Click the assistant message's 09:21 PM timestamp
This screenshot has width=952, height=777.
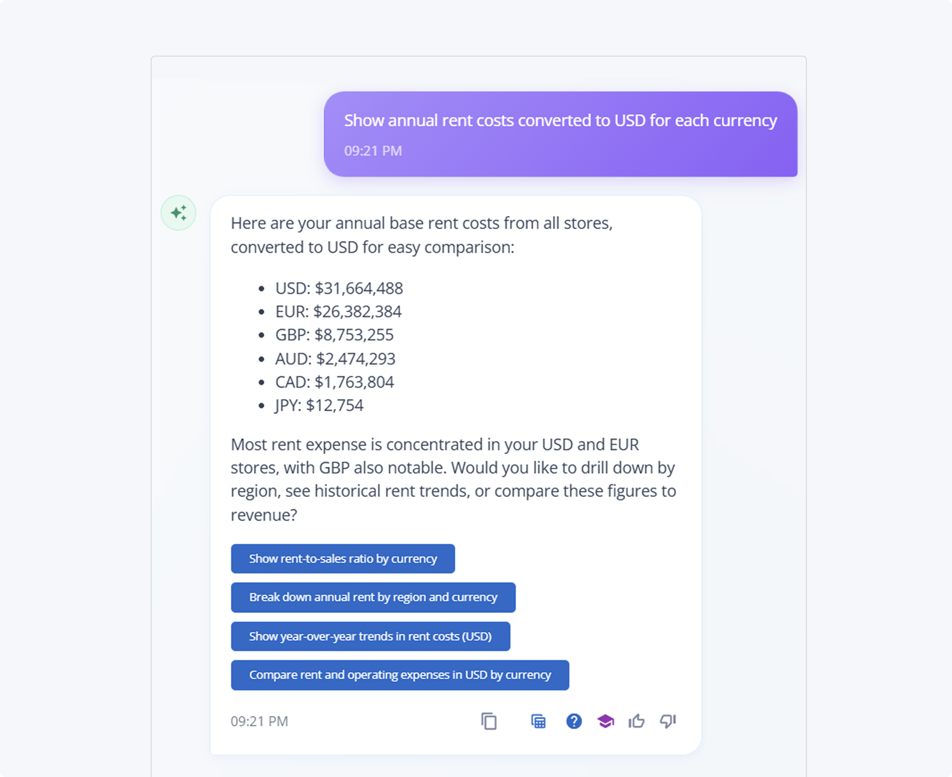[x=260, y=721]
